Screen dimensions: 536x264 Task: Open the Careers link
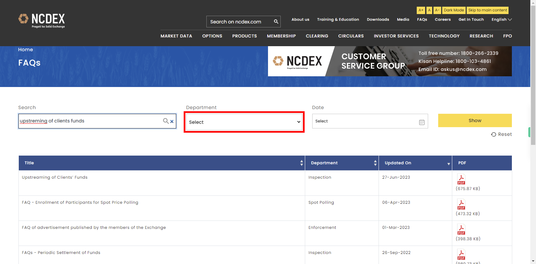pos(443,19)
